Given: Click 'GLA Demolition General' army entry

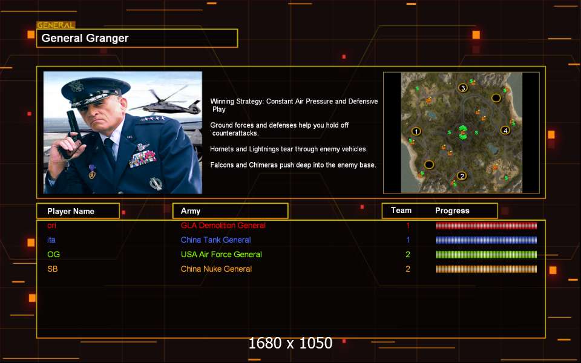Looking at the screenshot, I should pyautogui.click(x=223, y=225).
